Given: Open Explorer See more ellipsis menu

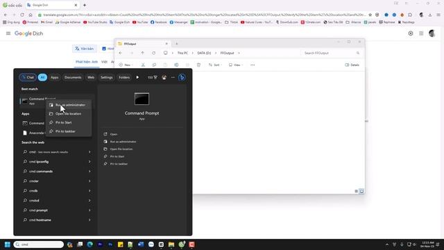Looking at the screenshot, I should tap(253, 65).
